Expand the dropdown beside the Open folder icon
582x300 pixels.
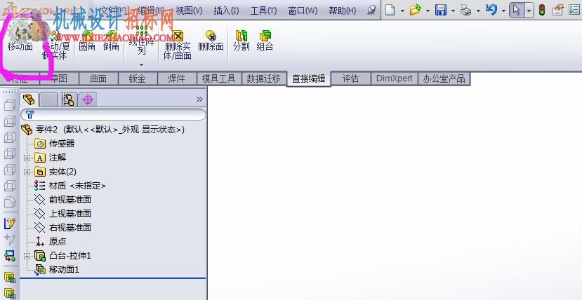coord(428,11)
